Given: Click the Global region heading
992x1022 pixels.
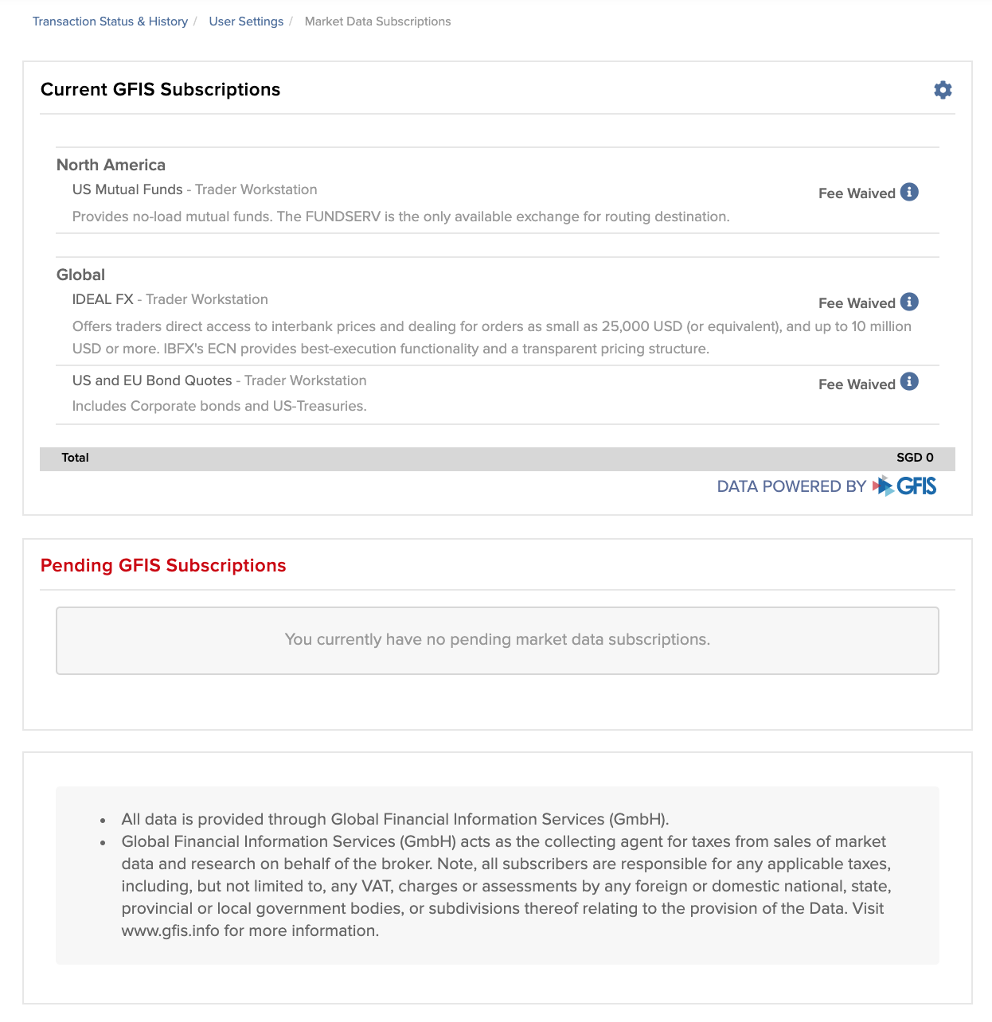Looking at the screenshot, I should [80, 275].
